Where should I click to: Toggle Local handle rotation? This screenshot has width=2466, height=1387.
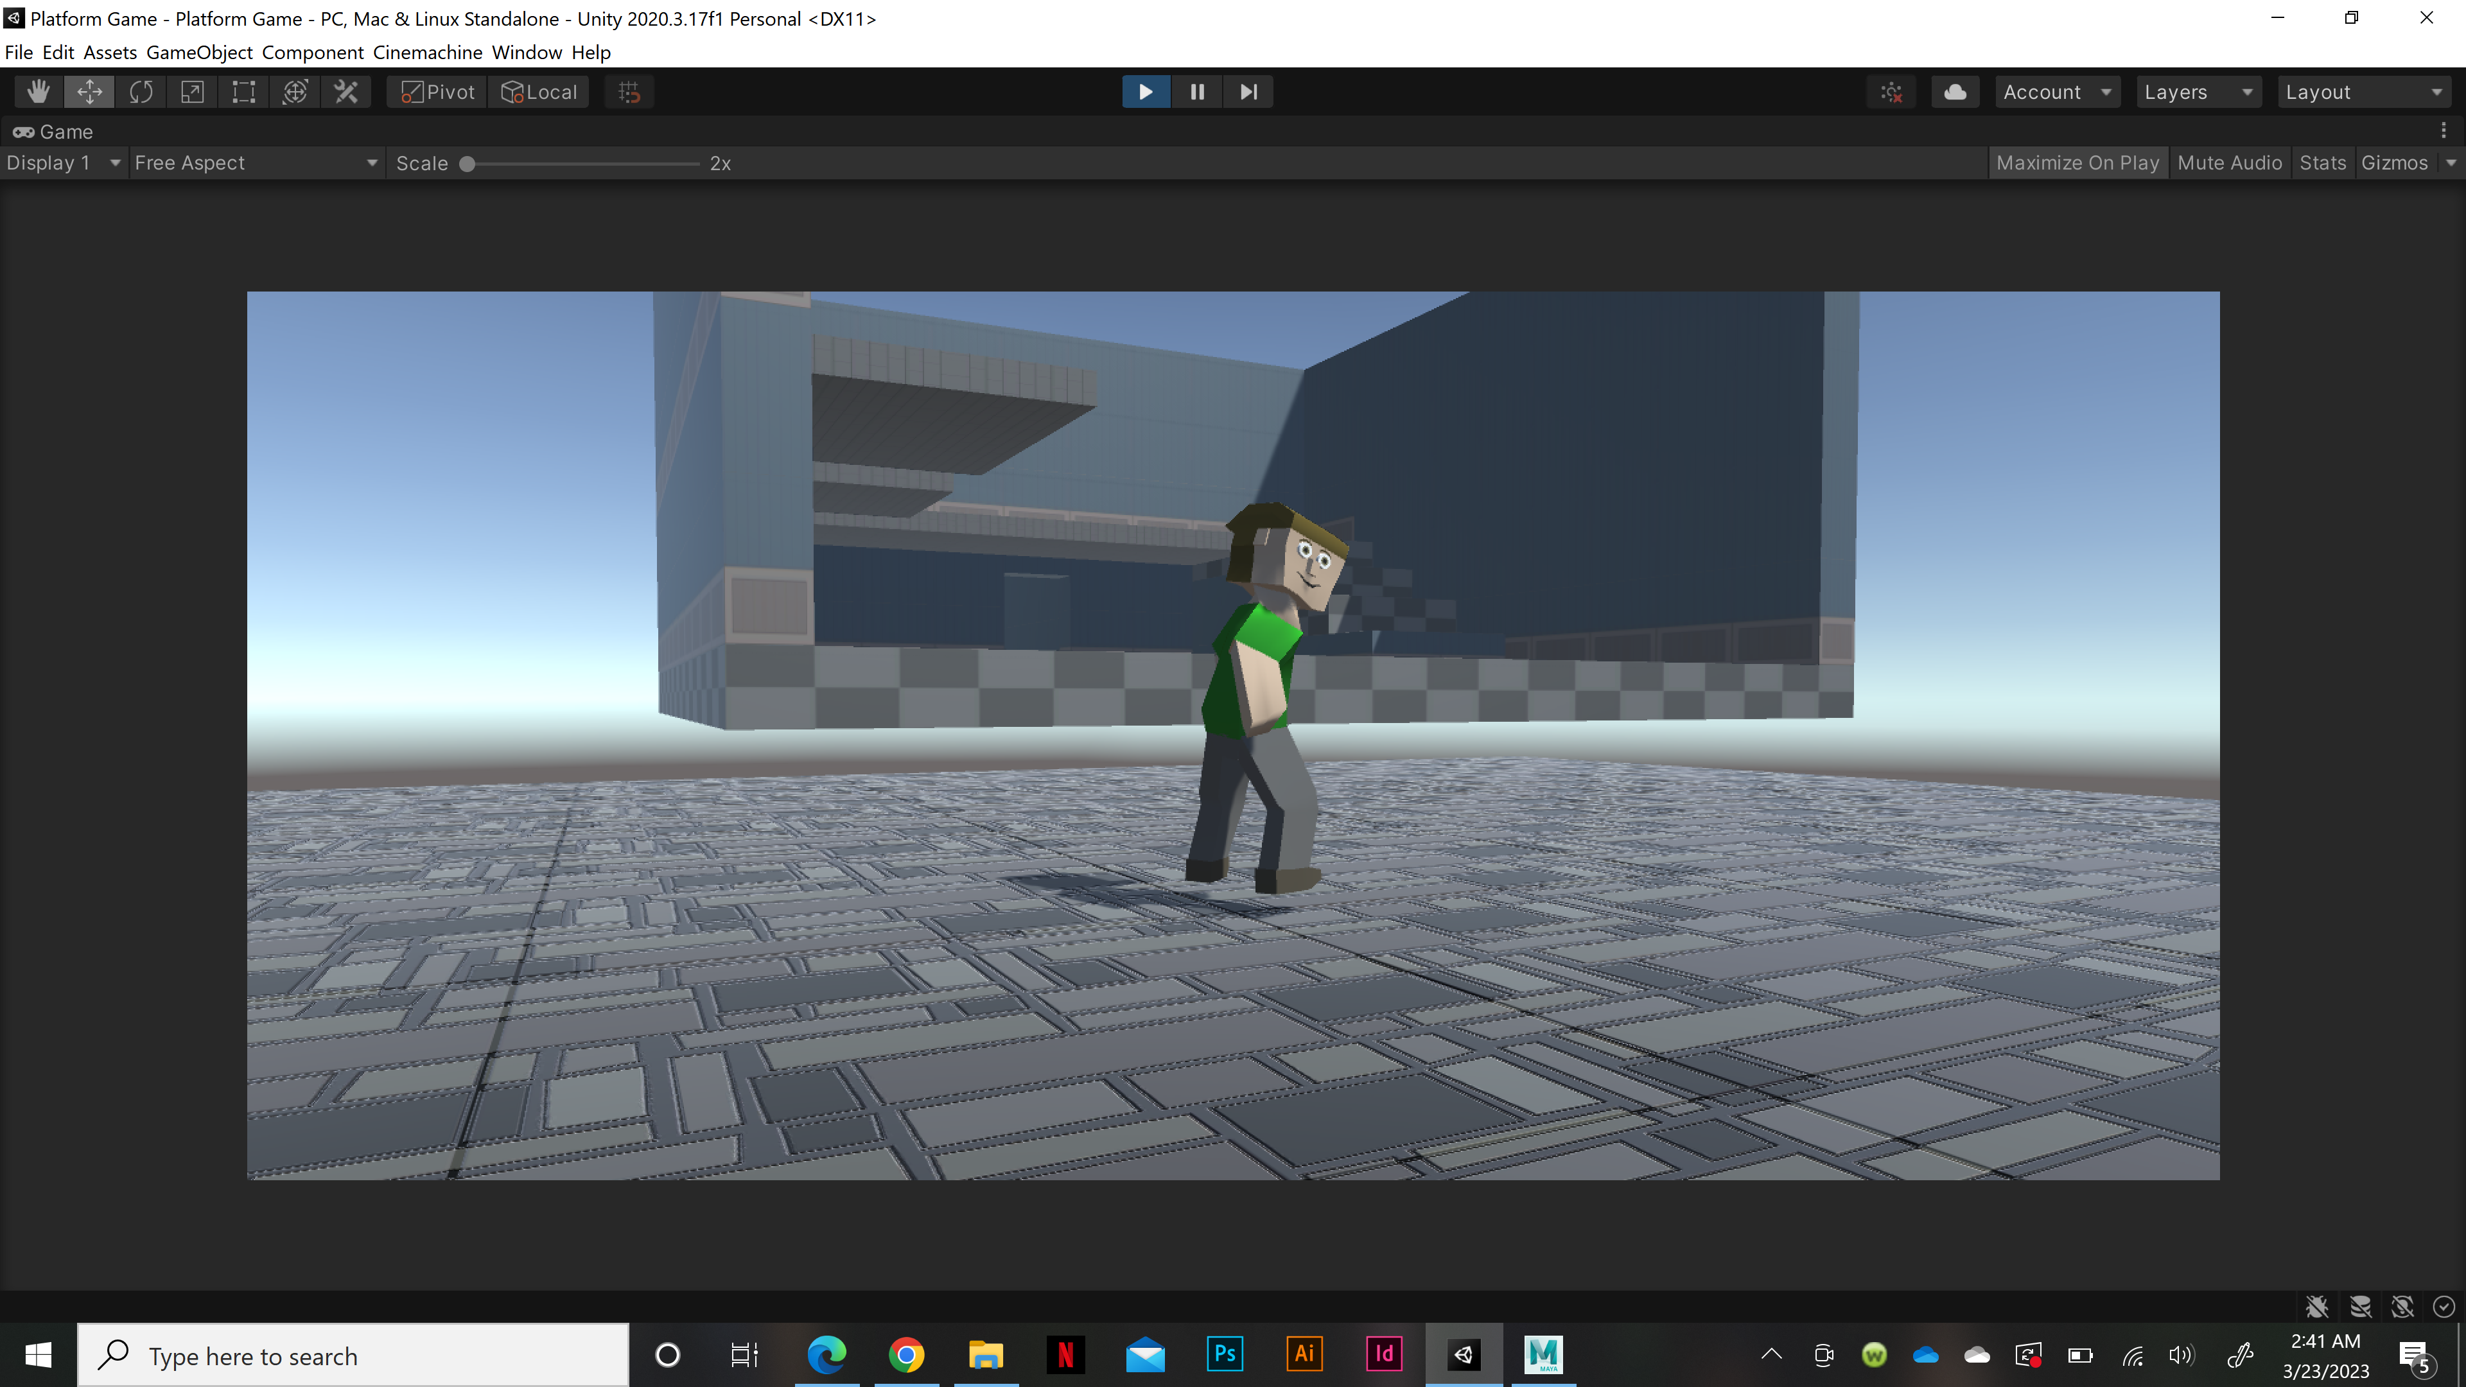(540, 92)
